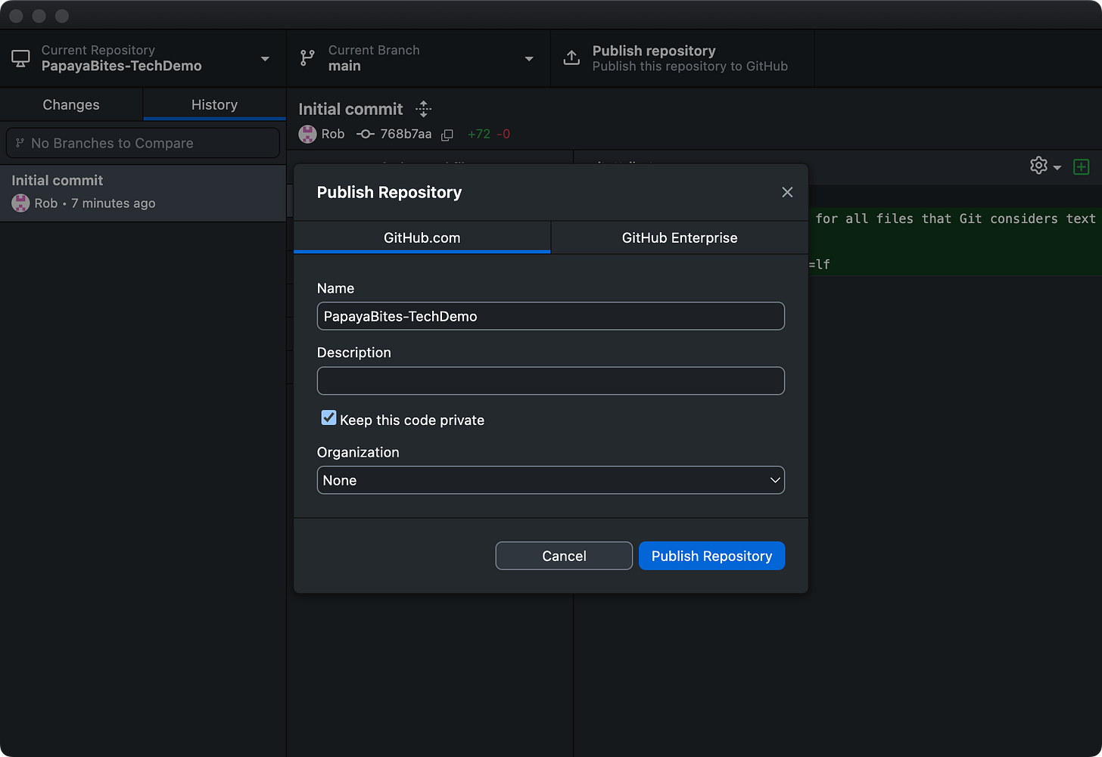Click the upload icon next to Publish repository

(x=572, y=58)
